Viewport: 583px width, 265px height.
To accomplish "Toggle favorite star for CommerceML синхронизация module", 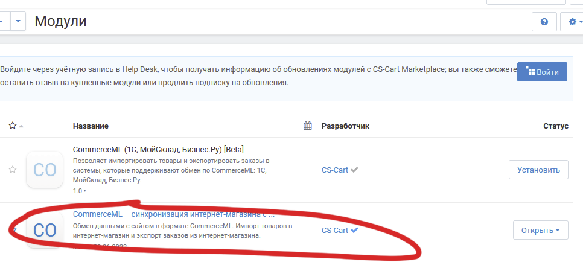I will [13, 230].
